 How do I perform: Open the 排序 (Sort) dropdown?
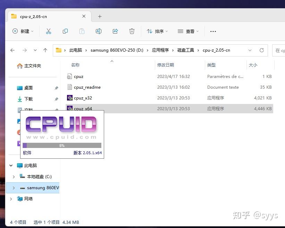click(x=157, y=32)
